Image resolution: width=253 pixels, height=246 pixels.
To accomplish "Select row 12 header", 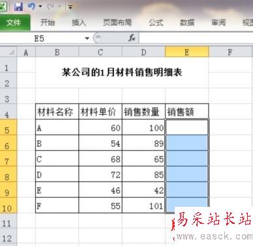I will click(8, 236).
